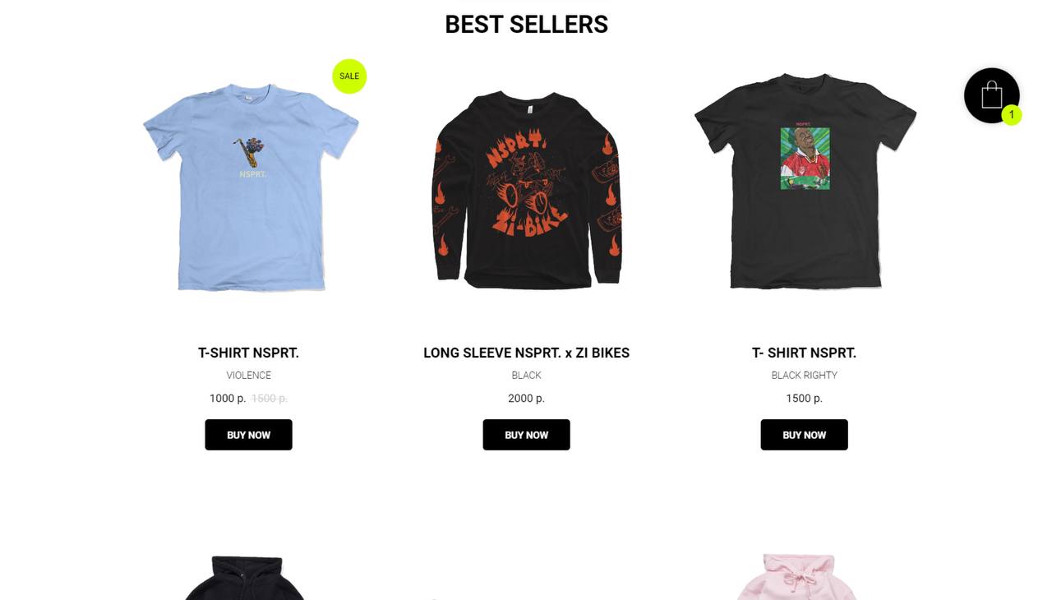Click the T-SHIRT NSPRT. Violence title
Image resolution: width=1052 pixels, height=600 pixels.
pyautogui.click(x=248, y=353)
